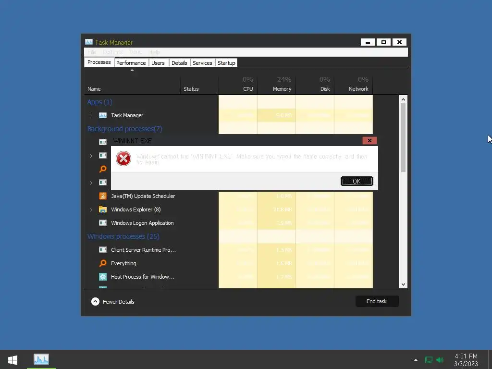Viewport: 492px width, 369px height.
Task: Select the Startup tab
Action: 226,63
